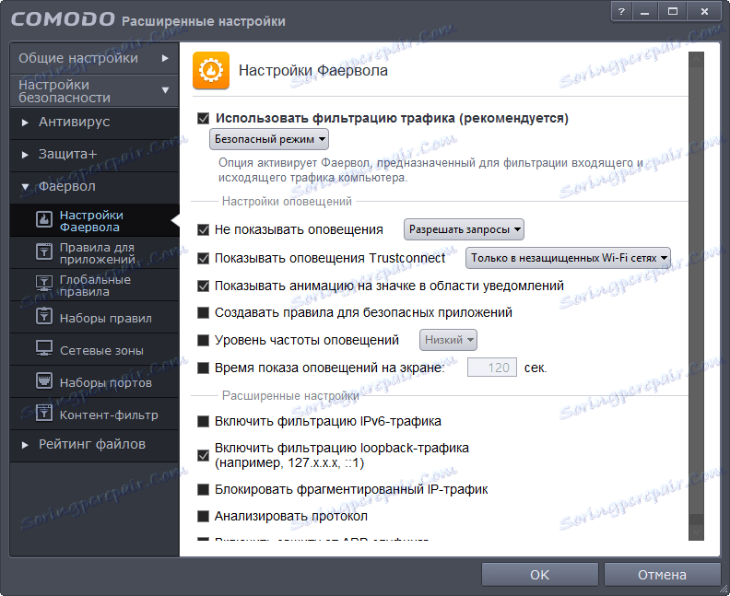This screenshot has height=596, width=730.
Task: Enable IPv6 traffic filtering checkbox
Action: [203, 422]
